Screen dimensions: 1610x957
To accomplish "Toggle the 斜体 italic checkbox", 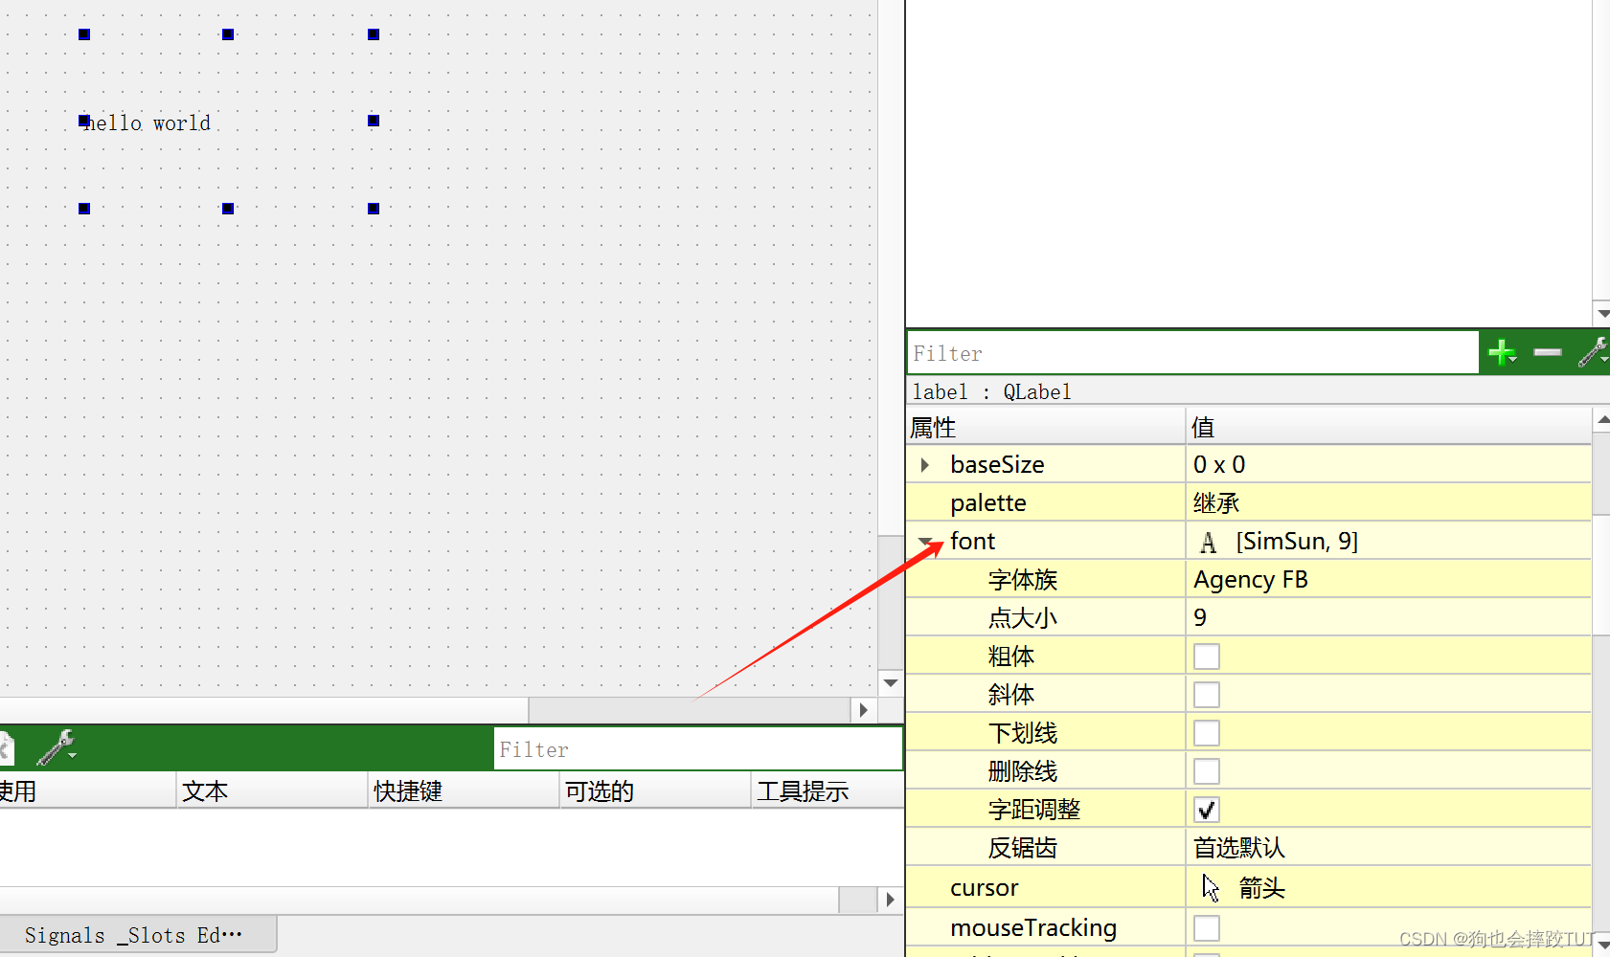I will click(x=1207, y=695).
